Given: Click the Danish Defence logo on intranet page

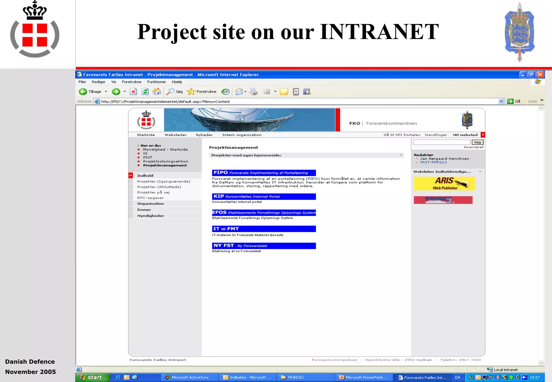Looking at the screenshot, I should (x=146, y=120).
